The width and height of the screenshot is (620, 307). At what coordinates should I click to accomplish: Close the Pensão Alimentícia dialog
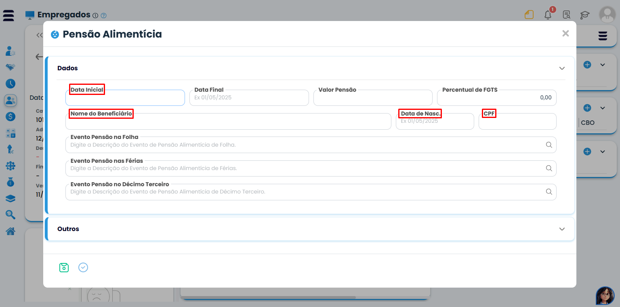pos(565,34)
